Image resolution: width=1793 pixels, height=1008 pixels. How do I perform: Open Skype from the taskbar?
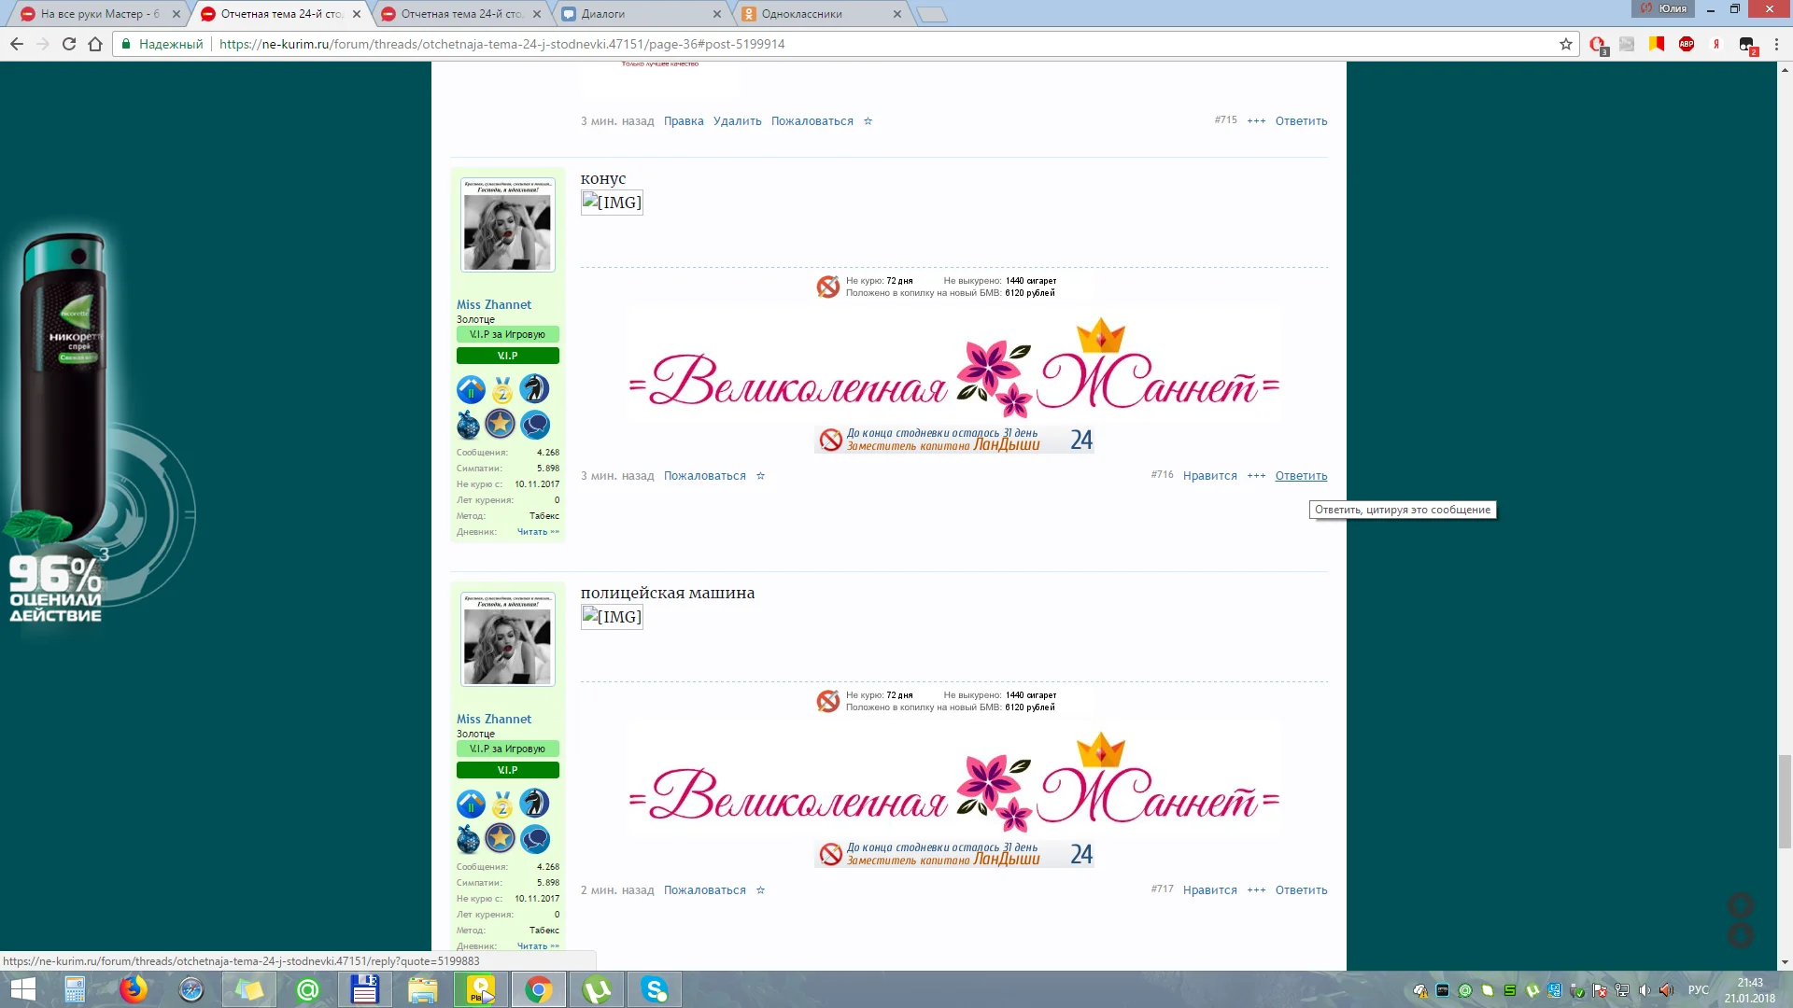coord(655,989)
